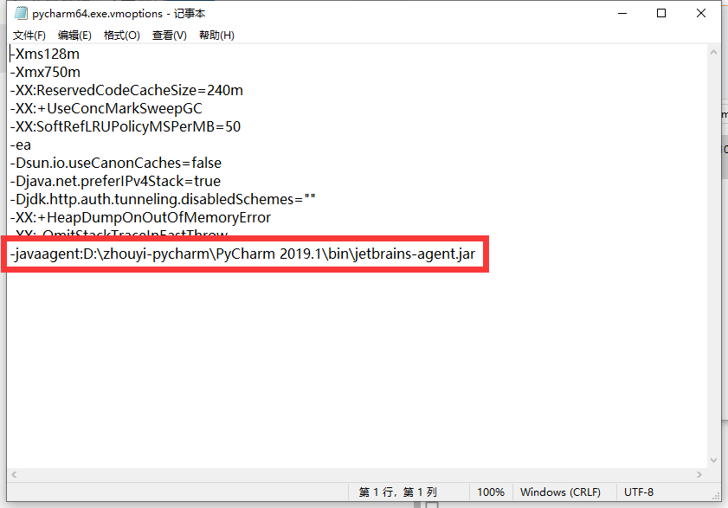Click the UTF-8 encoding indicator
Image resolution: width=728 pixels, height=508 pixels.
[x=638, y=492]
